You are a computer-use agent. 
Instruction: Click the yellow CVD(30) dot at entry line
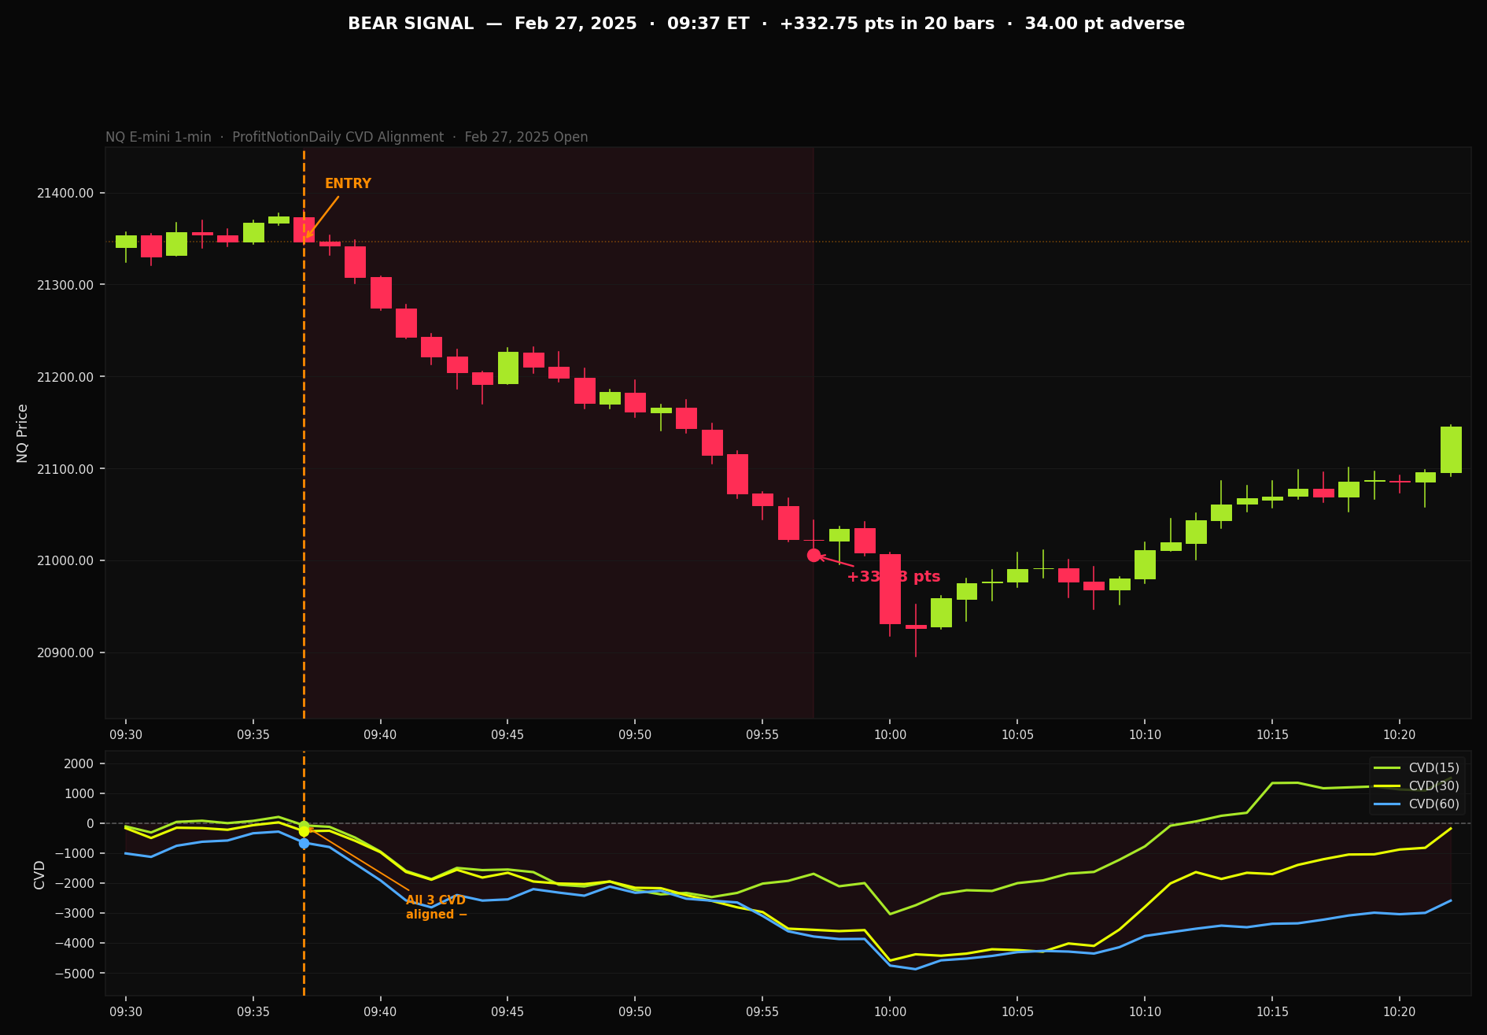pos(304,830)
